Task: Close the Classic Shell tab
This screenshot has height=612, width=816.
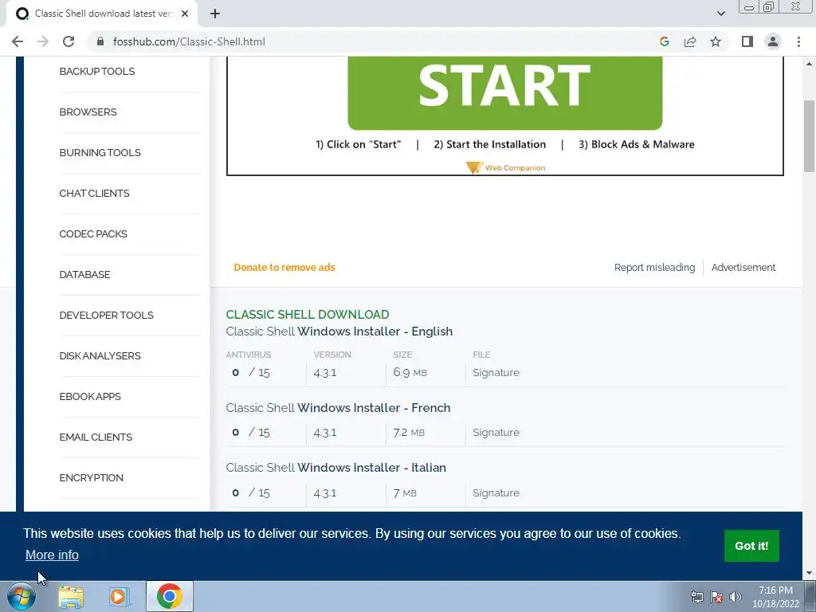Action: (185, 14)
